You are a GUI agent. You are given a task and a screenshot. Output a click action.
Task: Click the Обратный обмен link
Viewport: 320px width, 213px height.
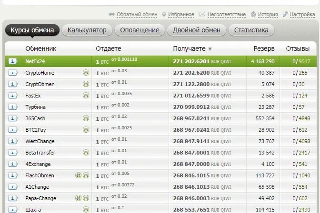pos(137,14)
